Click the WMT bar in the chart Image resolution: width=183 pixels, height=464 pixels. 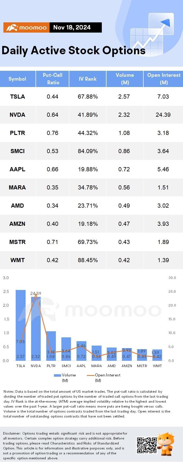(157, 355)
